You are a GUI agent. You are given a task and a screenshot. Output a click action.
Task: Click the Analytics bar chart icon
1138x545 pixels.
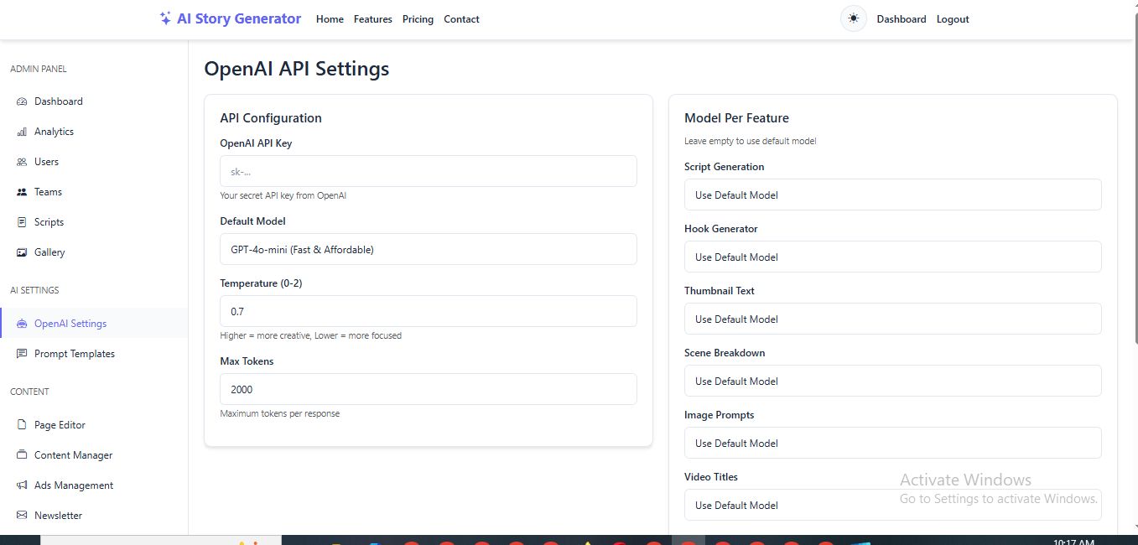pyautogui.click(x=22, y=132)
